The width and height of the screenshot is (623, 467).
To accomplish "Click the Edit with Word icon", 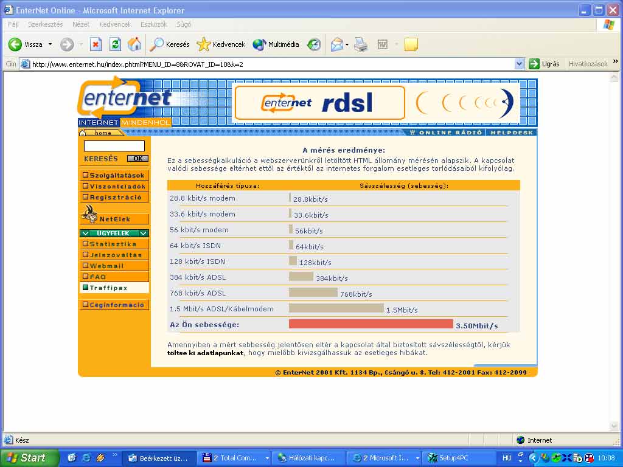I will tap(382, 44).
